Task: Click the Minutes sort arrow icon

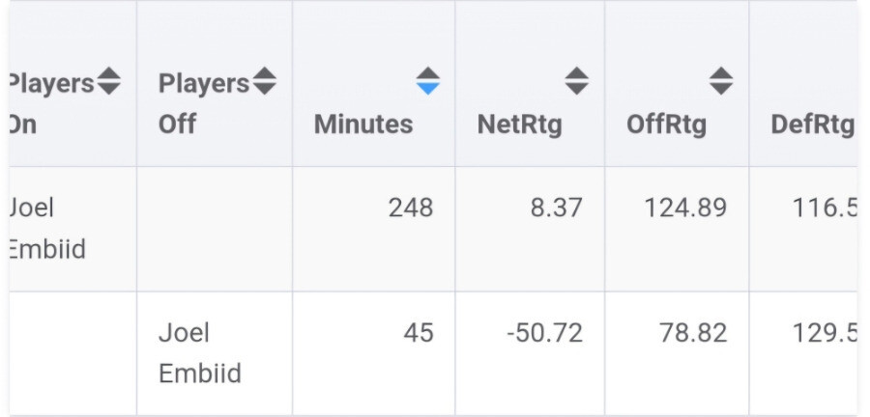Action: click(x=428, y=80)
